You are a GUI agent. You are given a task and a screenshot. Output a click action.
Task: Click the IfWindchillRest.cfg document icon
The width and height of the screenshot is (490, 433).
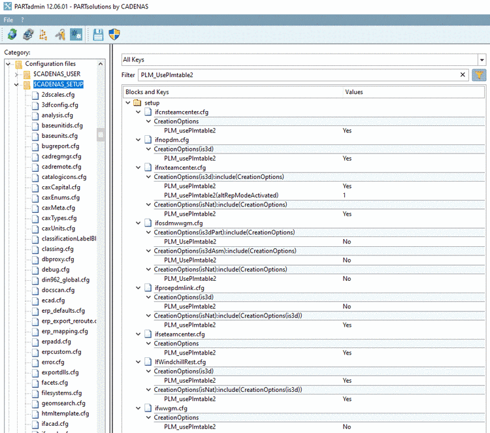pyautogui.click(x=148, y=362)
